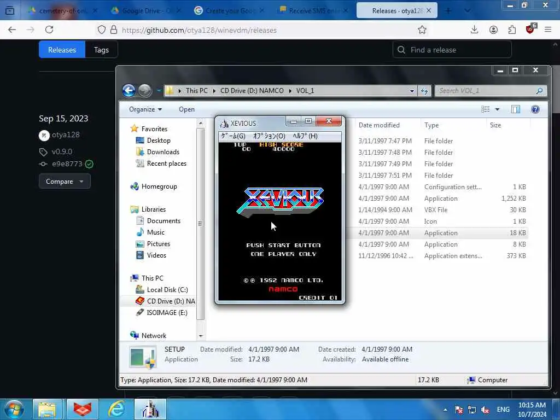Select This PC in navigation pane
Image resolution: width=560 pixels, height=420 pixels.
[x=152, y=278]
